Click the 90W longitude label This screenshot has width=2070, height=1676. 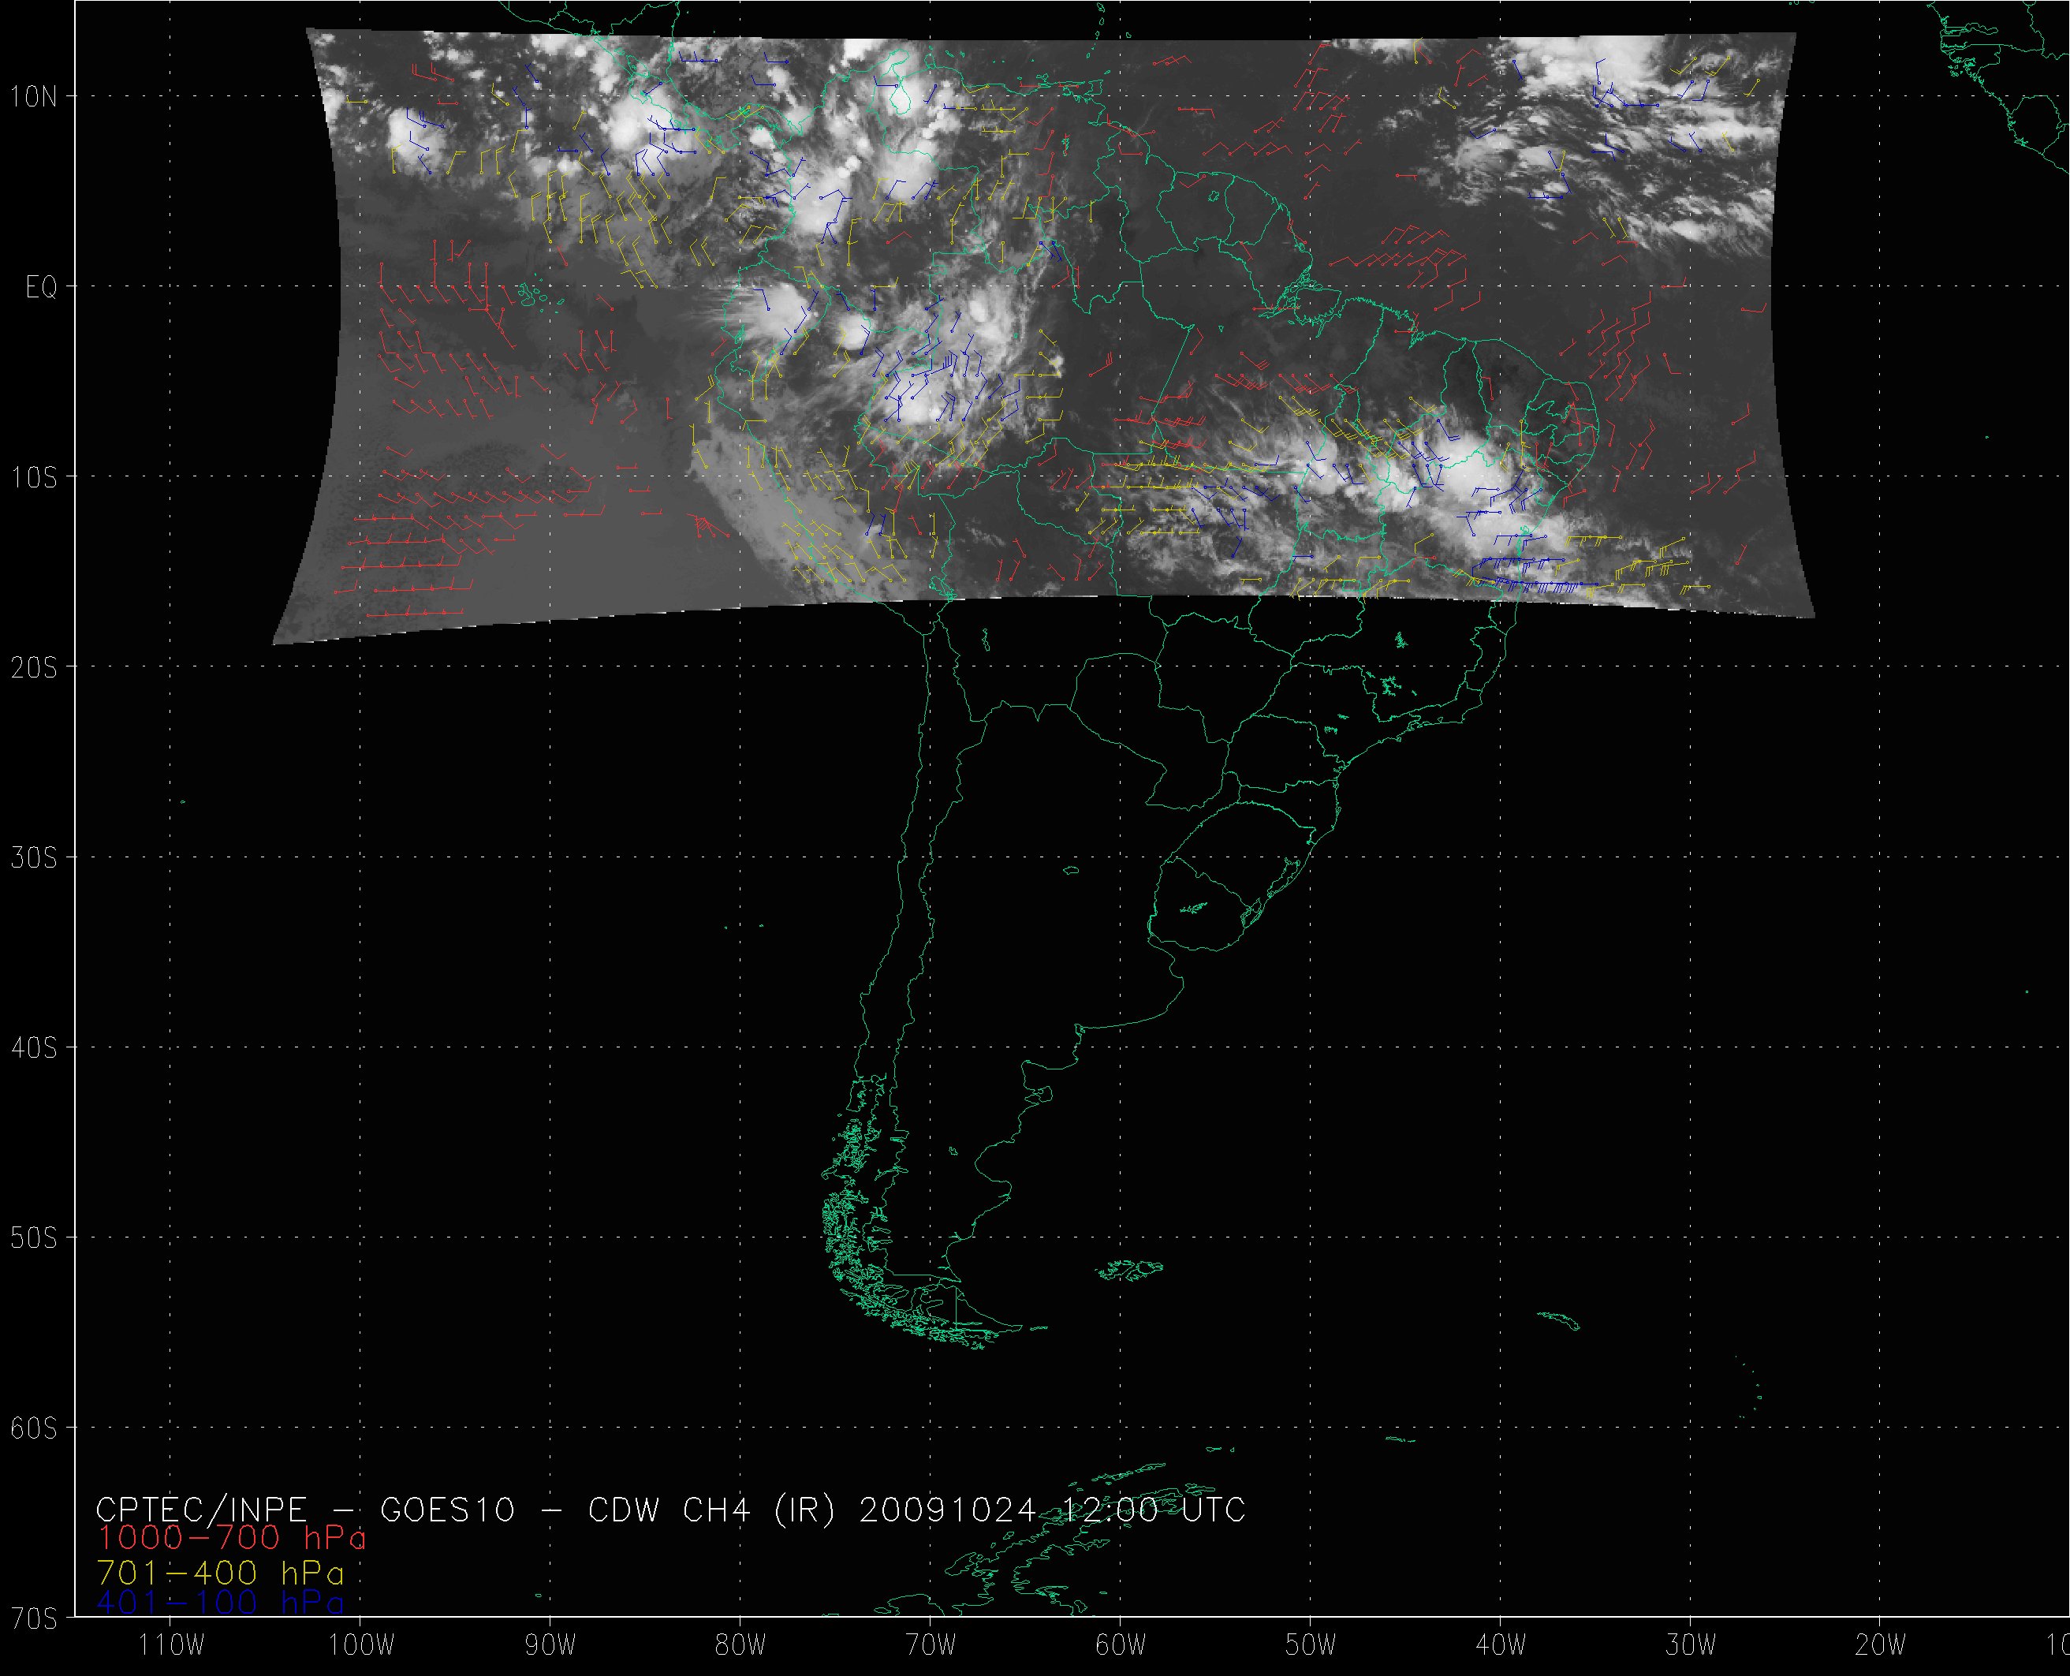click(551, 1645)
